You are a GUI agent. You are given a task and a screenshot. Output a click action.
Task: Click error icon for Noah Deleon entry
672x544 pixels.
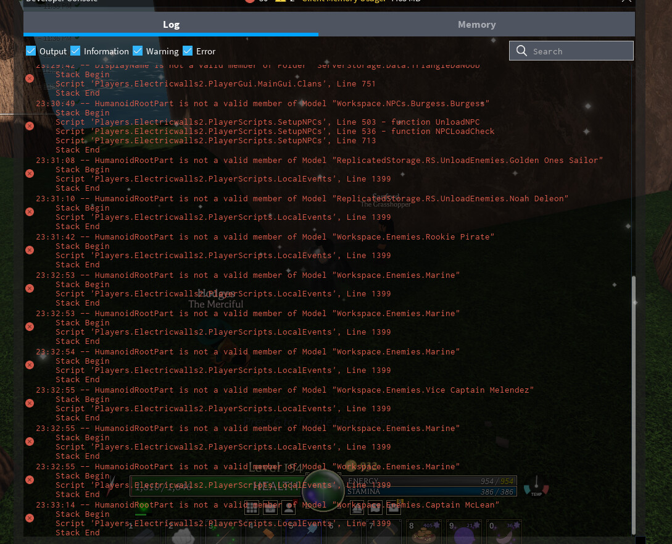pyautogui.click(x=29, y=212)
